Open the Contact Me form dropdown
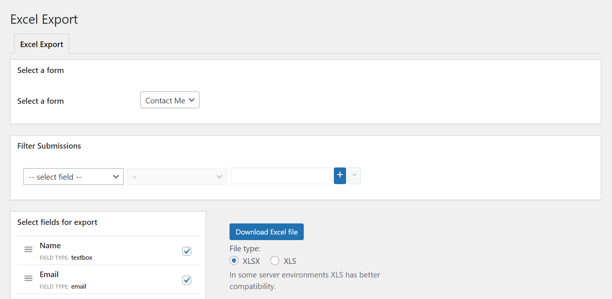 [x=170, y=100]
